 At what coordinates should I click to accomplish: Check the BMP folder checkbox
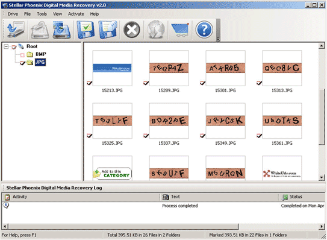22,55
